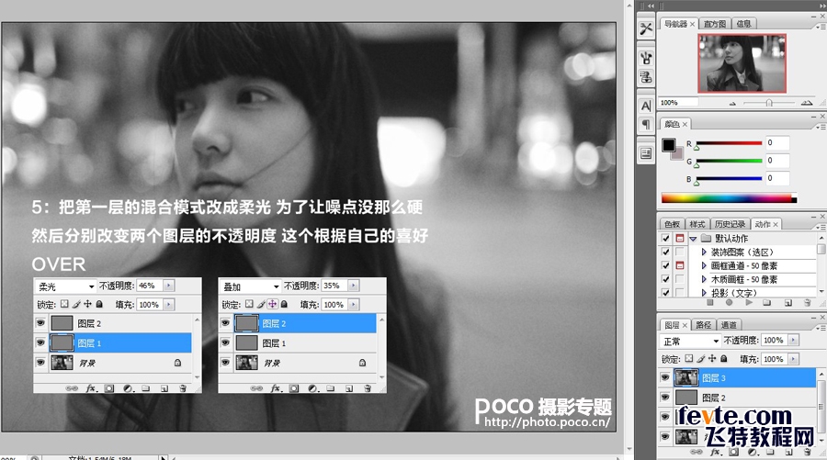827x460 pixels.
Task: Click the Navigator 100% zoom field
Action: [x=679, y=102]
